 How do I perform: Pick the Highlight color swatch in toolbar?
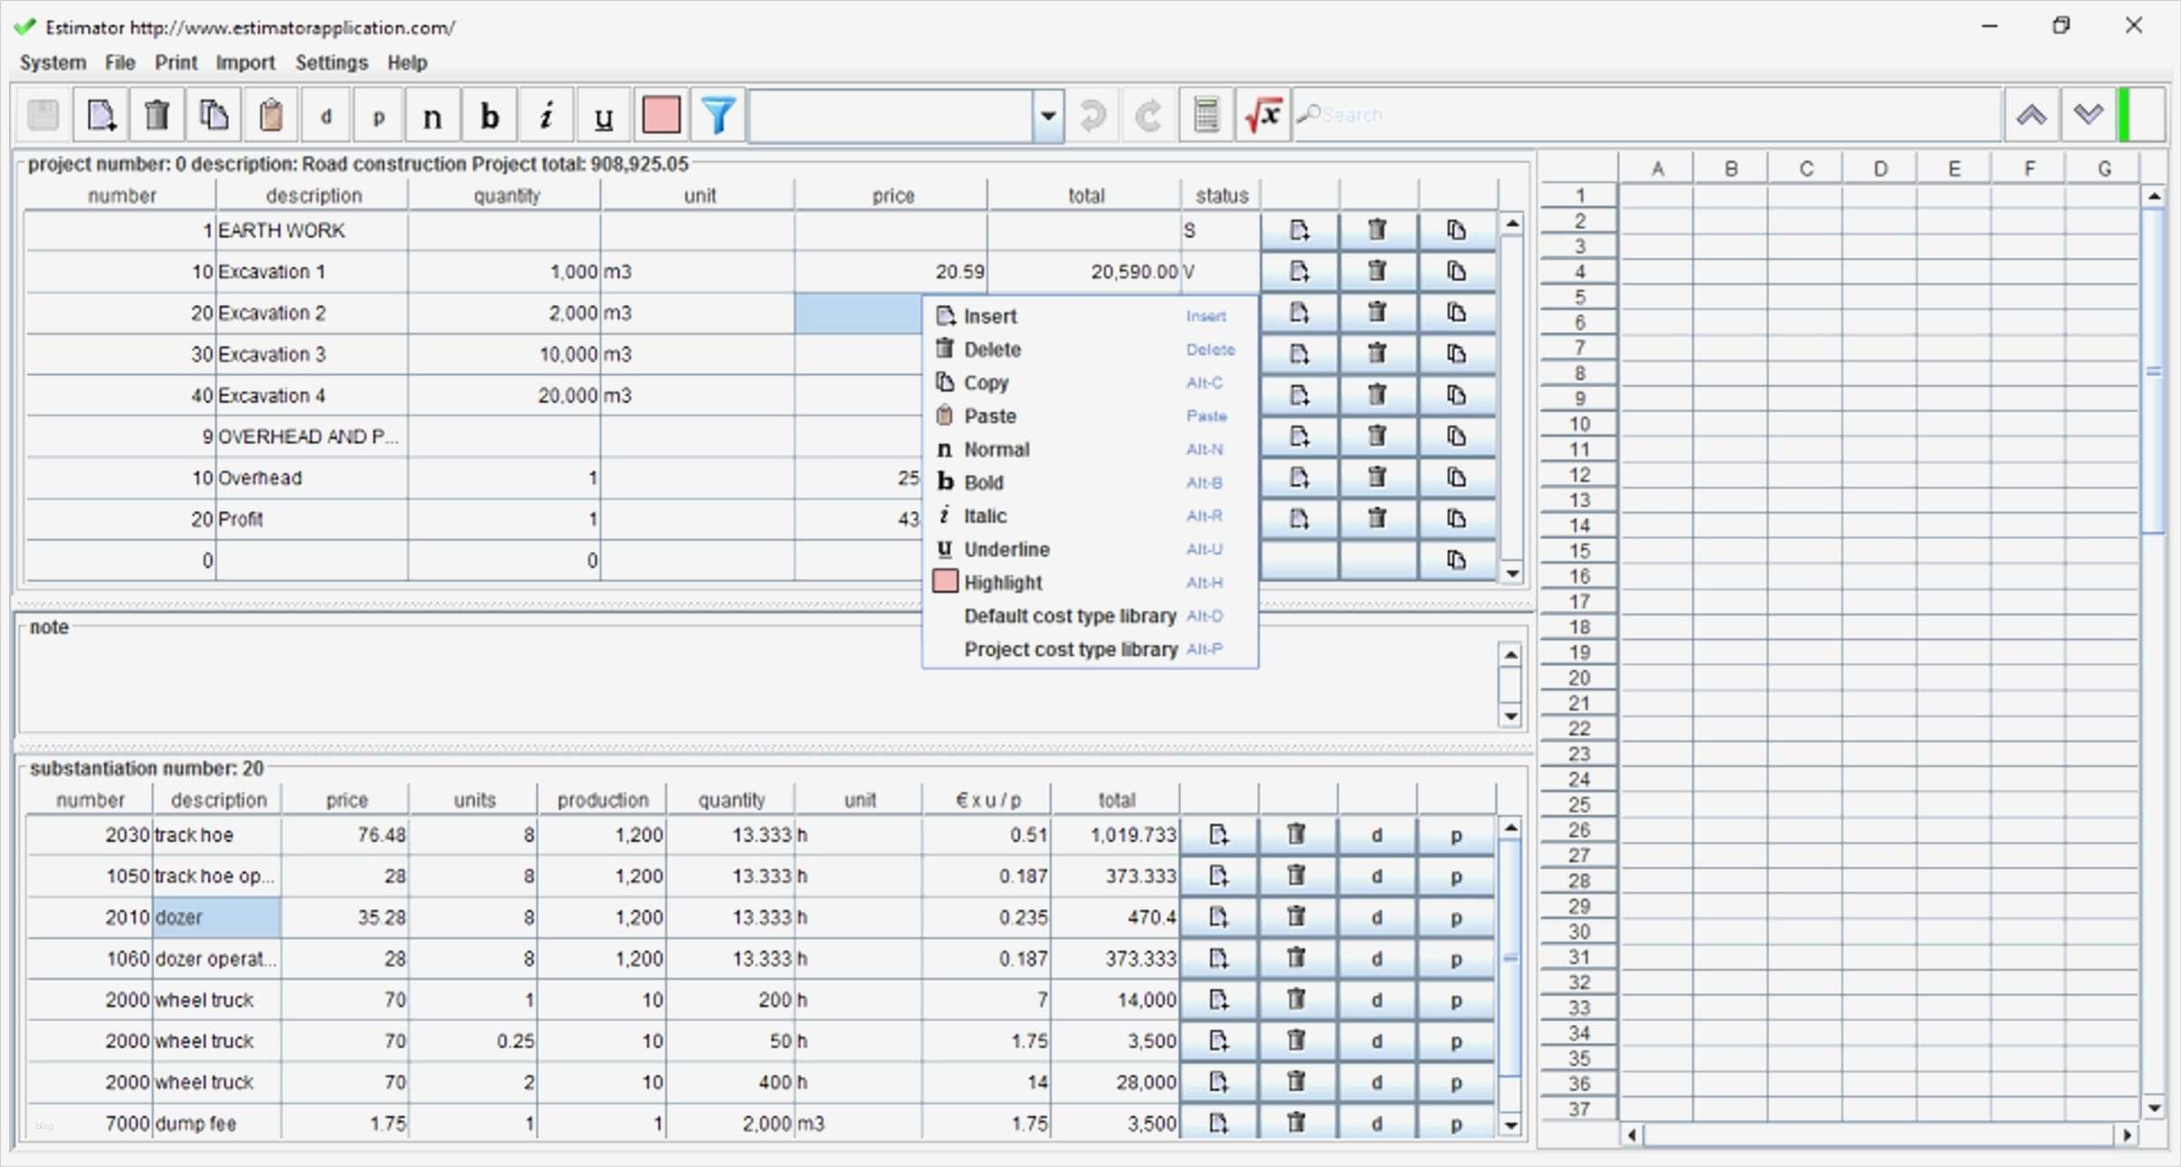[660, 114]
